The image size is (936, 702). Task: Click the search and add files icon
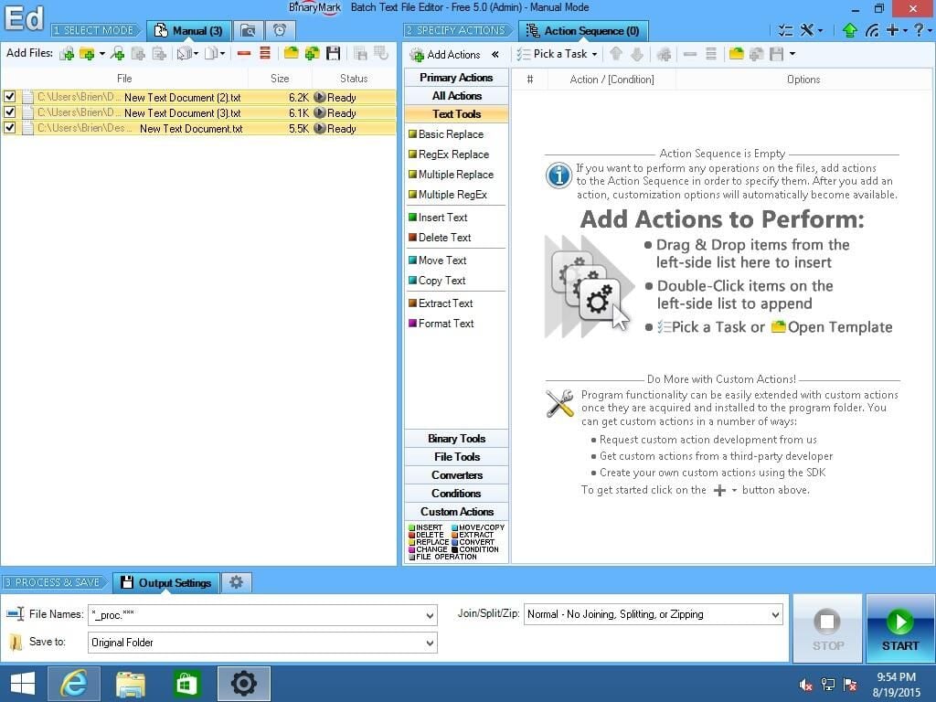[x=118, y=54]
